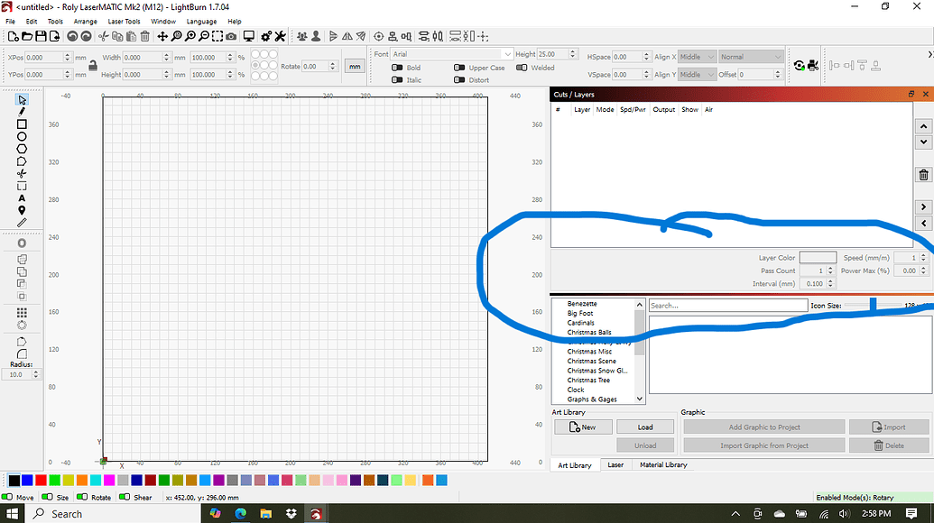Open the Font dropdown showing Arial
This screenshot has width=934, height=523.
click(x=451, y=54)
